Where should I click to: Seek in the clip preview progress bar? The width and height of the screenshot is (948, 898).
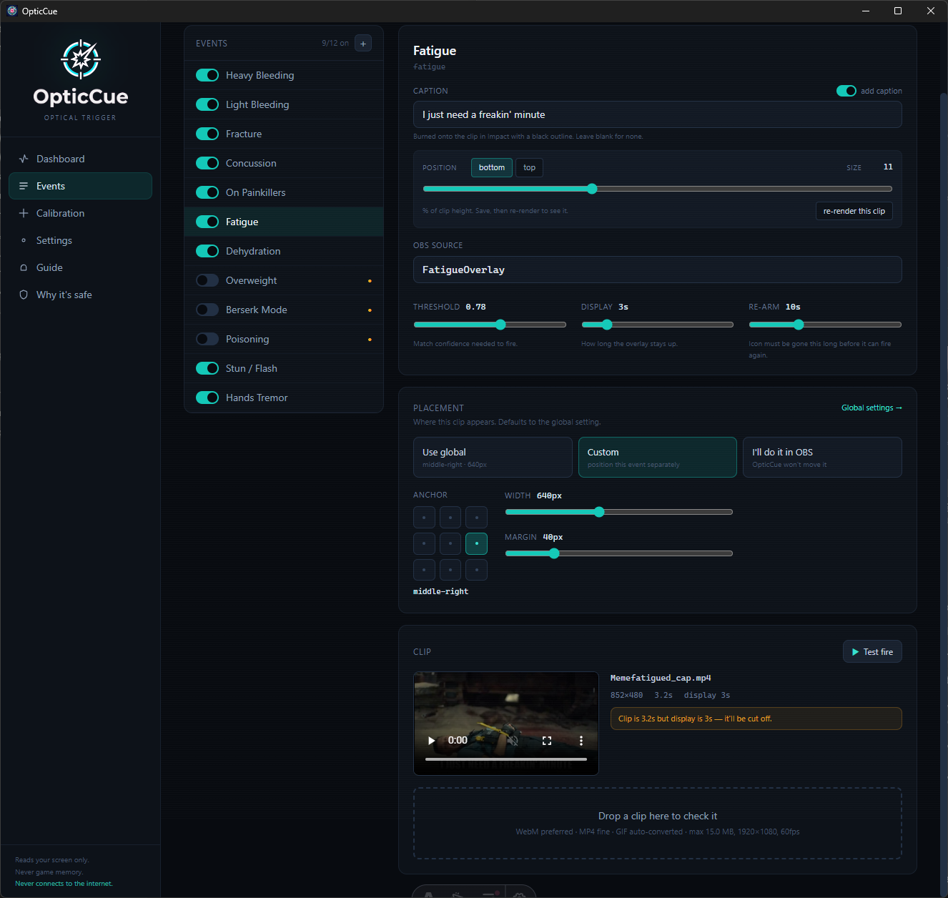click(506, 759)
